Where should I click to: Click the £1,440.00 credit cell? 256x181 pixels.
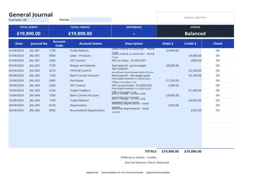coord(195,90)
